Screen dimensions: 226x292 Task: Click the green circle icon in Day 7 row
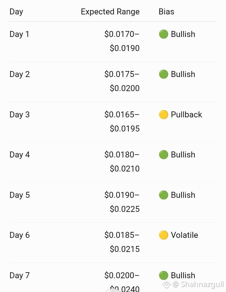pos(164,275)
